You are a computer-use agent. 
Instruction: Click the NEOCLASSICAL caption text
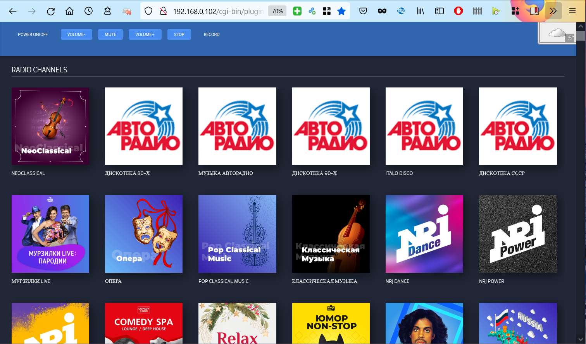(x=28, y=173)
